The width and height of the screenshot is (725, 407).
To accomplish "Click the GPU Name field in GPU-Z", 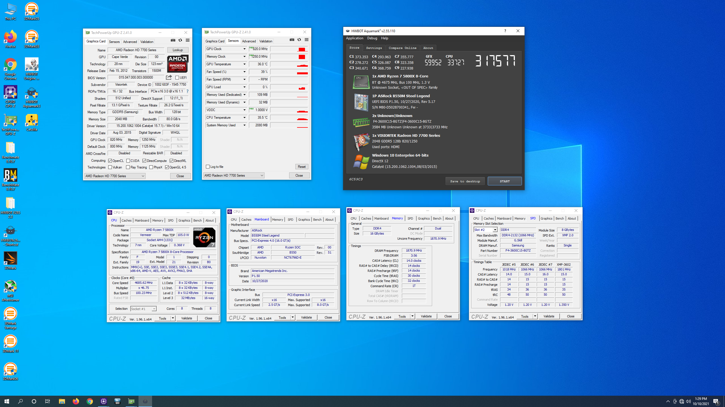I will (136, 50).
